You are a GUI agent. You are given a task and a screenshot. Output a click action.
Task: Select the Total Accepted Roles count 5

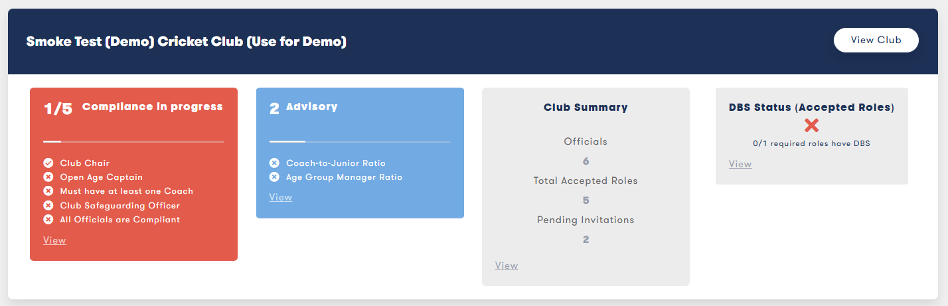tap(586, 200)
